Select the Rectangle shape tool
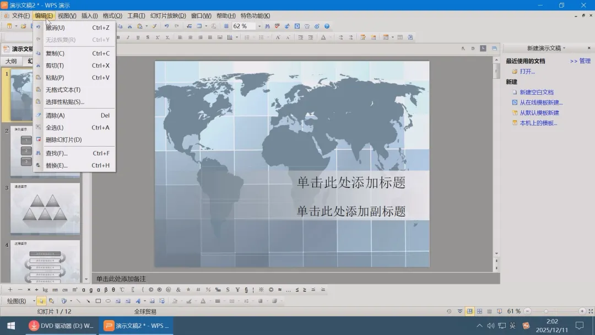This screenshot has height=335, width=595. [98, 301]
